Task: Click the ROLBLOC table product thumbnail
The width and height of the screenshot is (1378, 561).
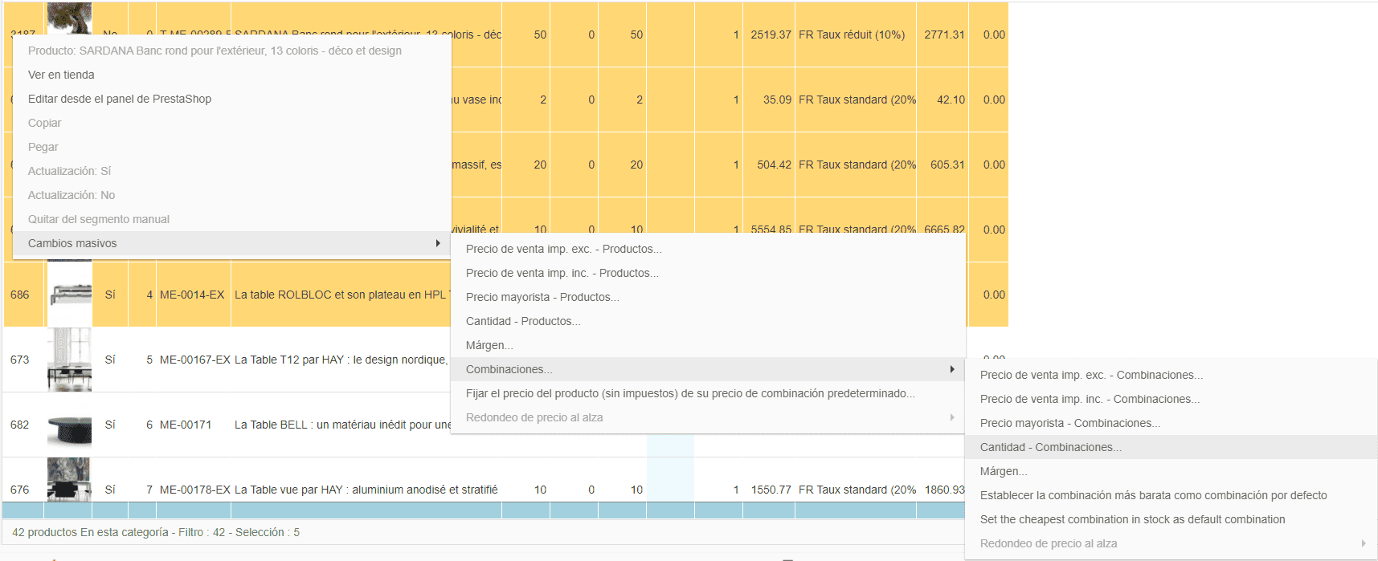Action: [69, 295]
